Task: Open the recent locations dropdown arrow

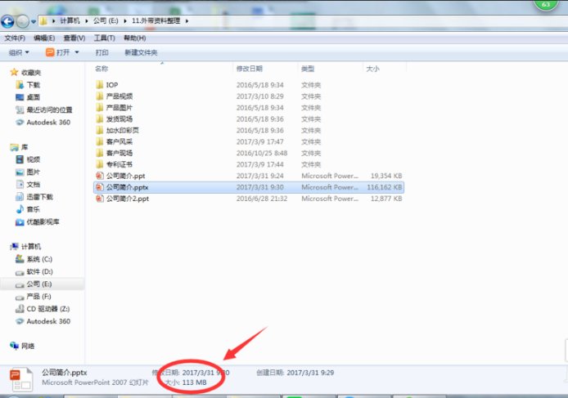Action: 34,22
